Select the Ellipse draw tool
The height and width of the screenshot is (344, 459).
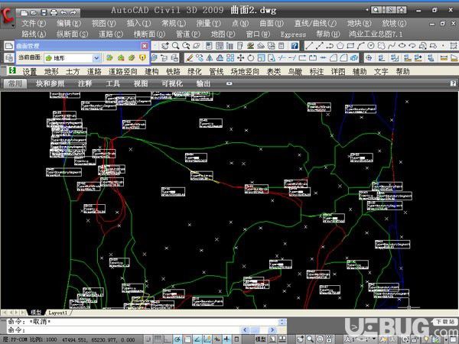click(402, 46)
